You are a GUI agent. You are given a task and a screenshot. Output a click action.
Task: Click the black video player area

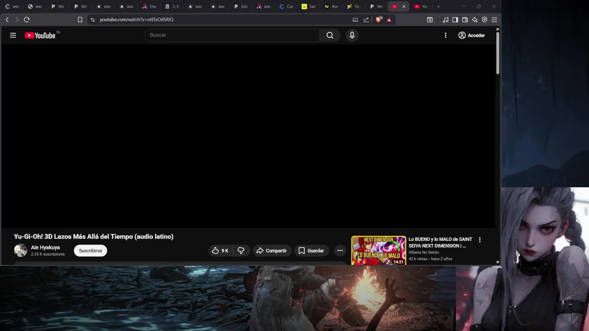[x=248, y=136]
